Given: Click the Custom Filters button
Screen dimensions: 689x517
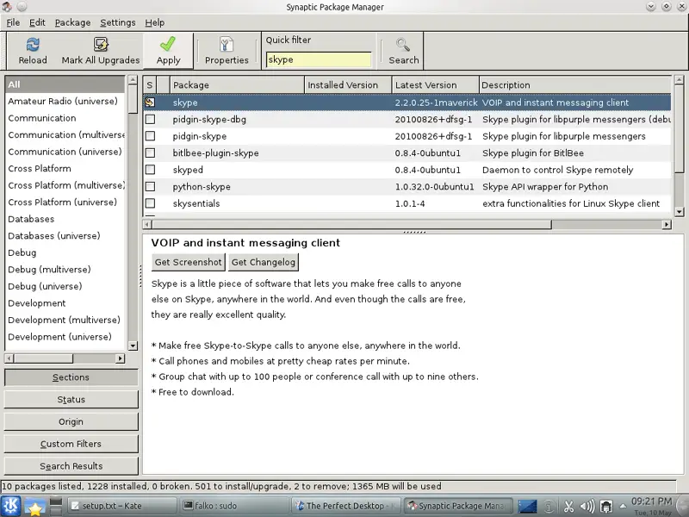Looking at the screenshot, I should (x=71, y=444).
